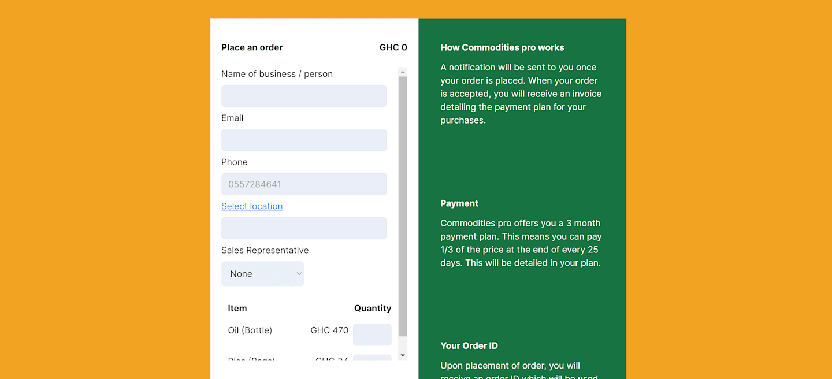Click the How Commodities pro works heading
832x379 pixels.
[x=502, y=47]
